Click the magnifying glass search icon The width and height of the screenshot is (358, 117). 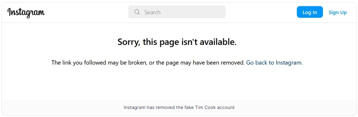pyautogui.click(x=137, y=12)
